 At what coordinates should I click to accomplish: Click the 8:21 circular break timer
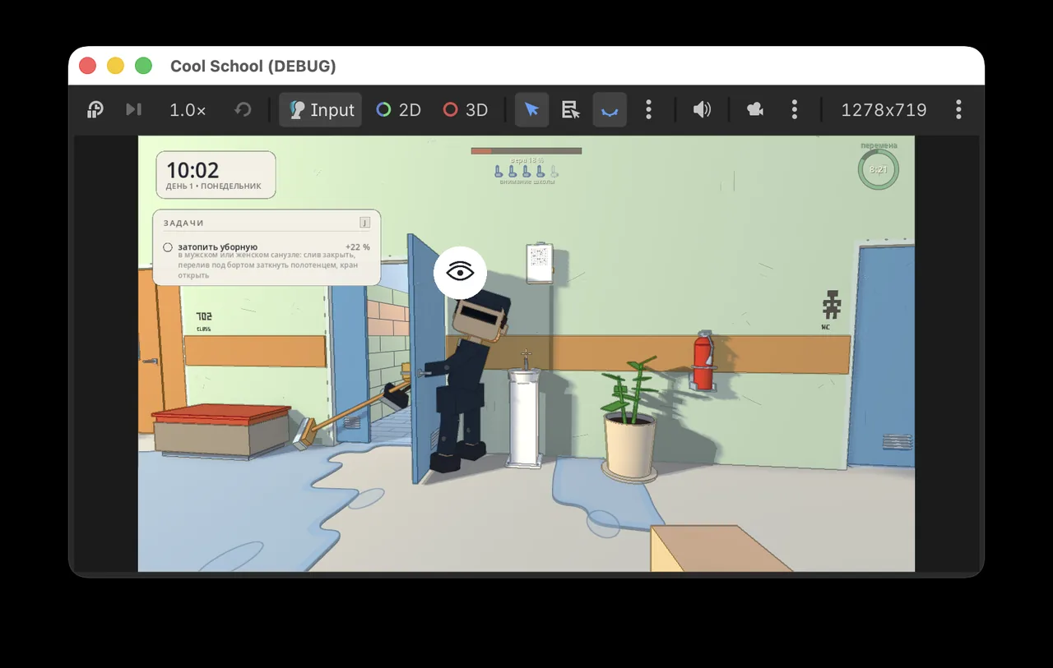(879, 170)
